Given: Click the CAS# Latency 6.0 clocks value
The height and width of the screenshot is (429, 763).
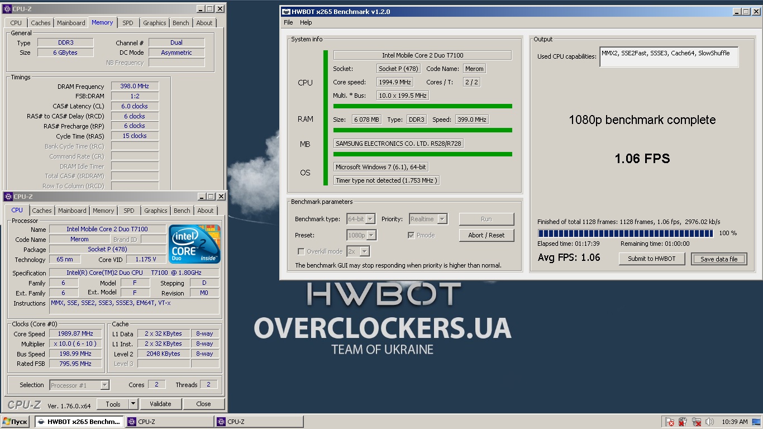Looking at the screenshot, I should tap(135, 106).
